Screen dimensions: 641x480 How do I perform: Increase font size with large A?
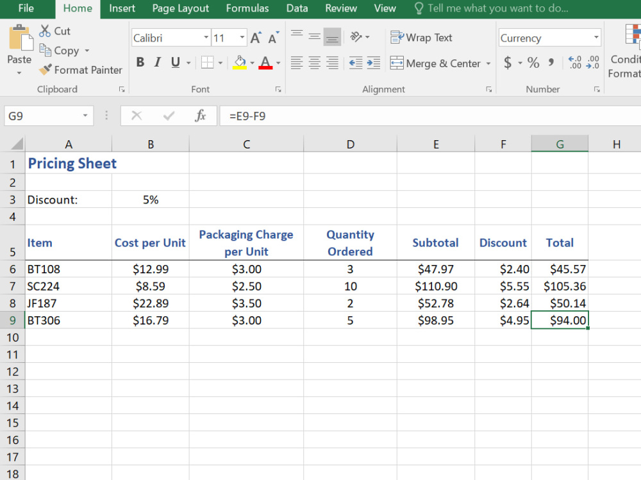coord(256,38)
